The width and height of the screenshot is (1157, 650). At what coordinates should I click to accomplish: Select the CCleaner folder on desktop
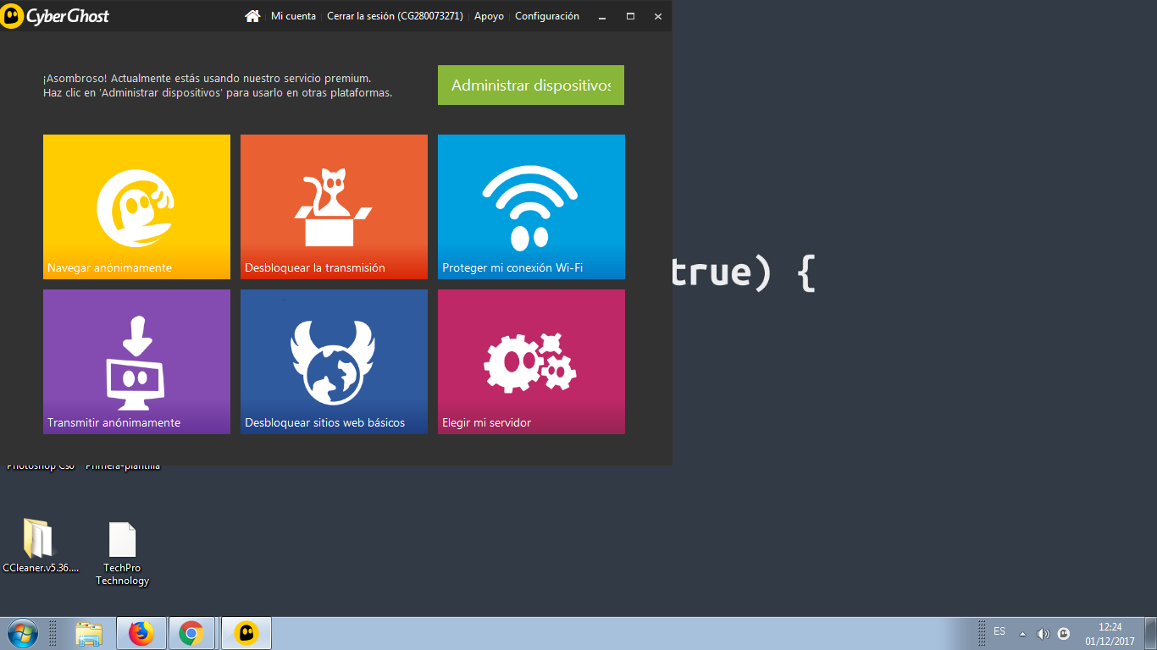(x=40, y=547)
